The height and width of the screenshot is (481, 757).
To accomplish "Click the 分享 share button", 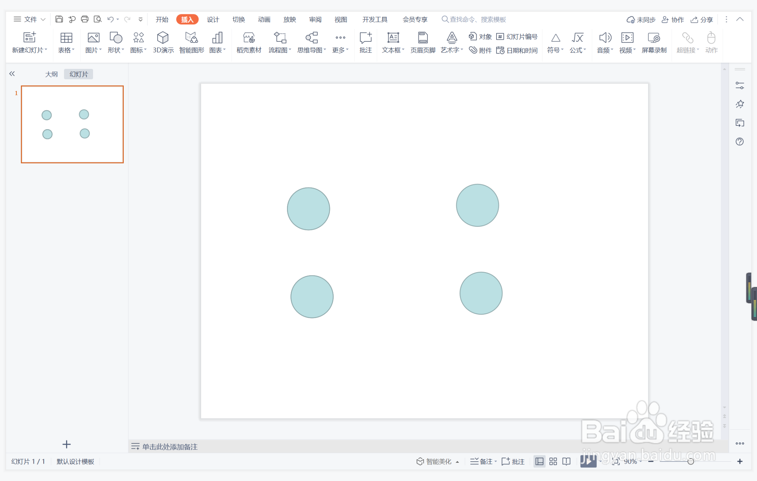I will pyautogui.click(x=702, y=19).
